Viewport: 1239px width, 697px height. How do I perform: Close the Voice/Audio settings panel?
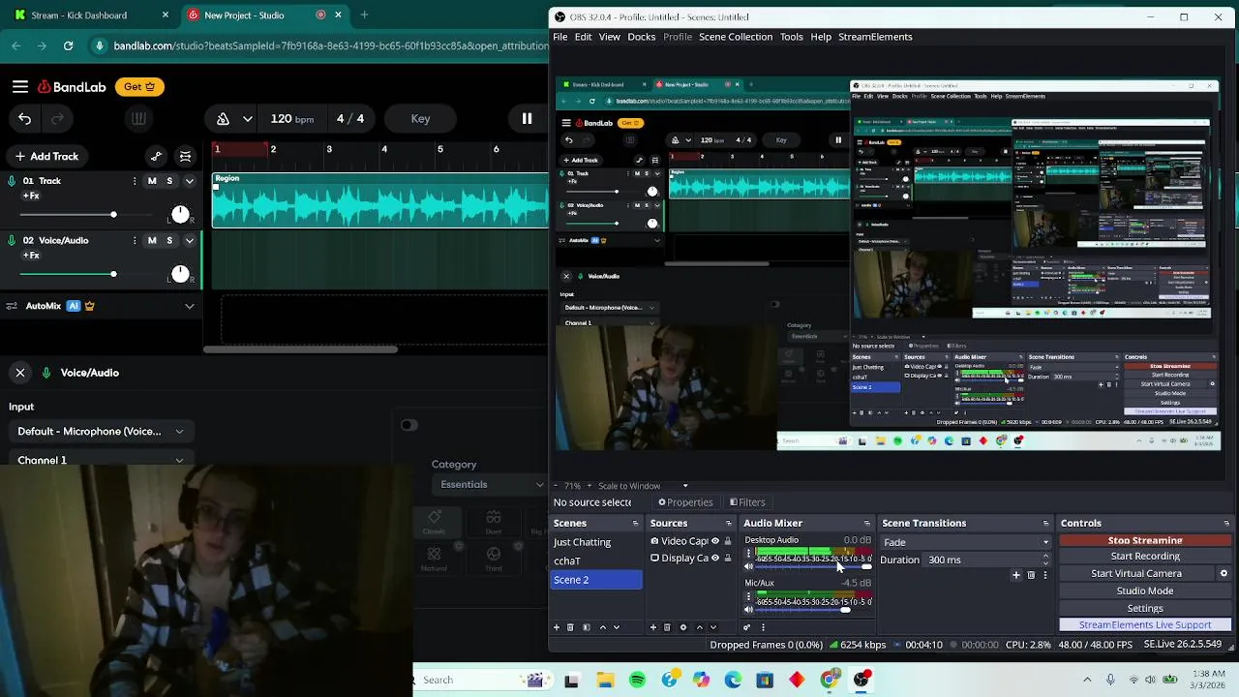pyautogui.click(x=19, y=373)
